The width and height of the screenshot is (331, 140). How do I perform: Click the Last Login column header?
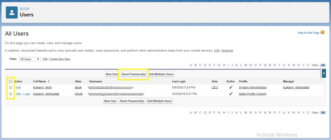coord(179,81)
